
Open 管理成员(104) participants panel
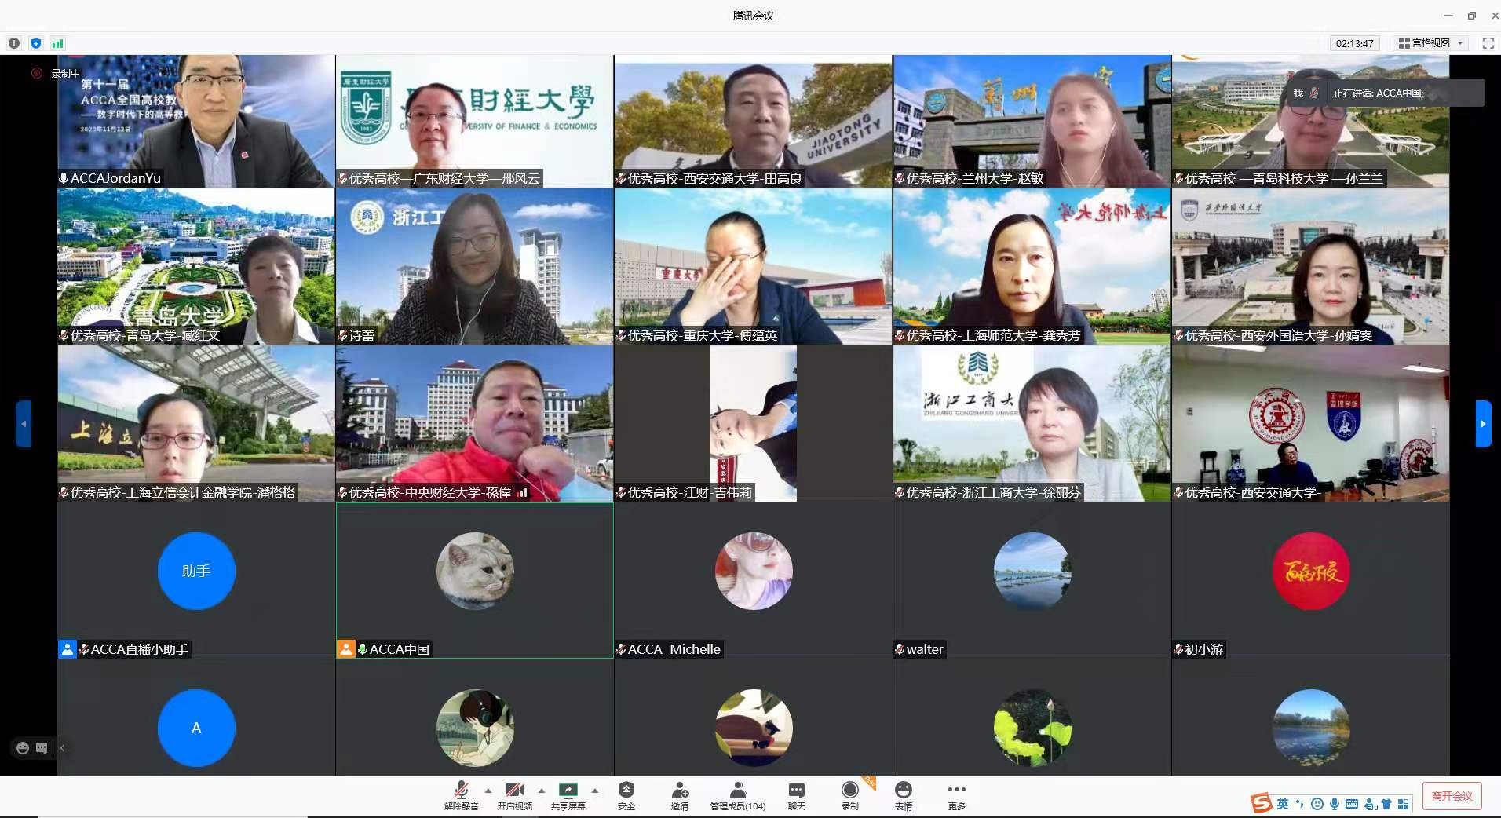(737, 794)
